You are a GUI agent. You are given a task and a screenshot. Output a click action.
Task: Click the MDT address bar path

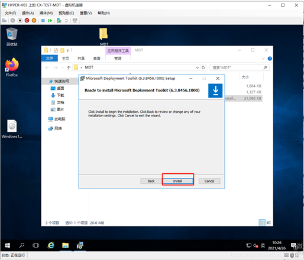pyautogui.click(x=89, y=67)
